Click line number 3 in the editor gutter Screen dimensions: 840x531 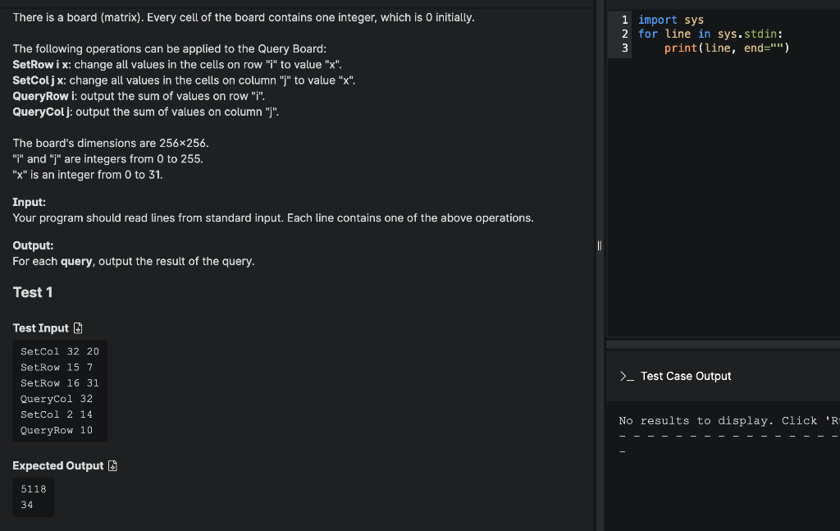tap(624, 48)
